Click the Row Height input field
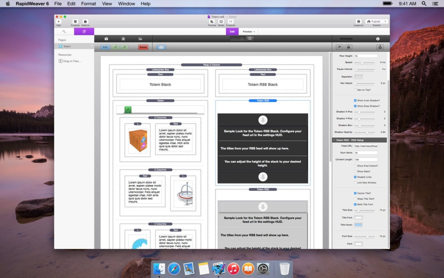 coord(366,56)
